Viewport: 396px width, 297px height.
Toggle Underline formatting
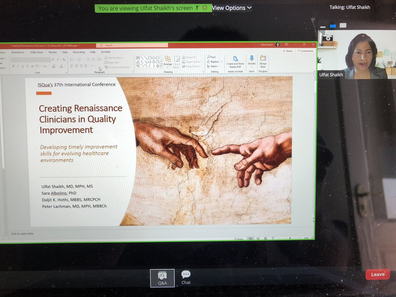pyautogui.click(x=23, y=66)
